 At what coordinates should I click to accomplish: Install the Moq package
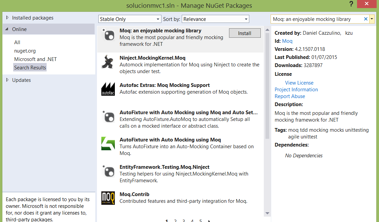point(245,33)
